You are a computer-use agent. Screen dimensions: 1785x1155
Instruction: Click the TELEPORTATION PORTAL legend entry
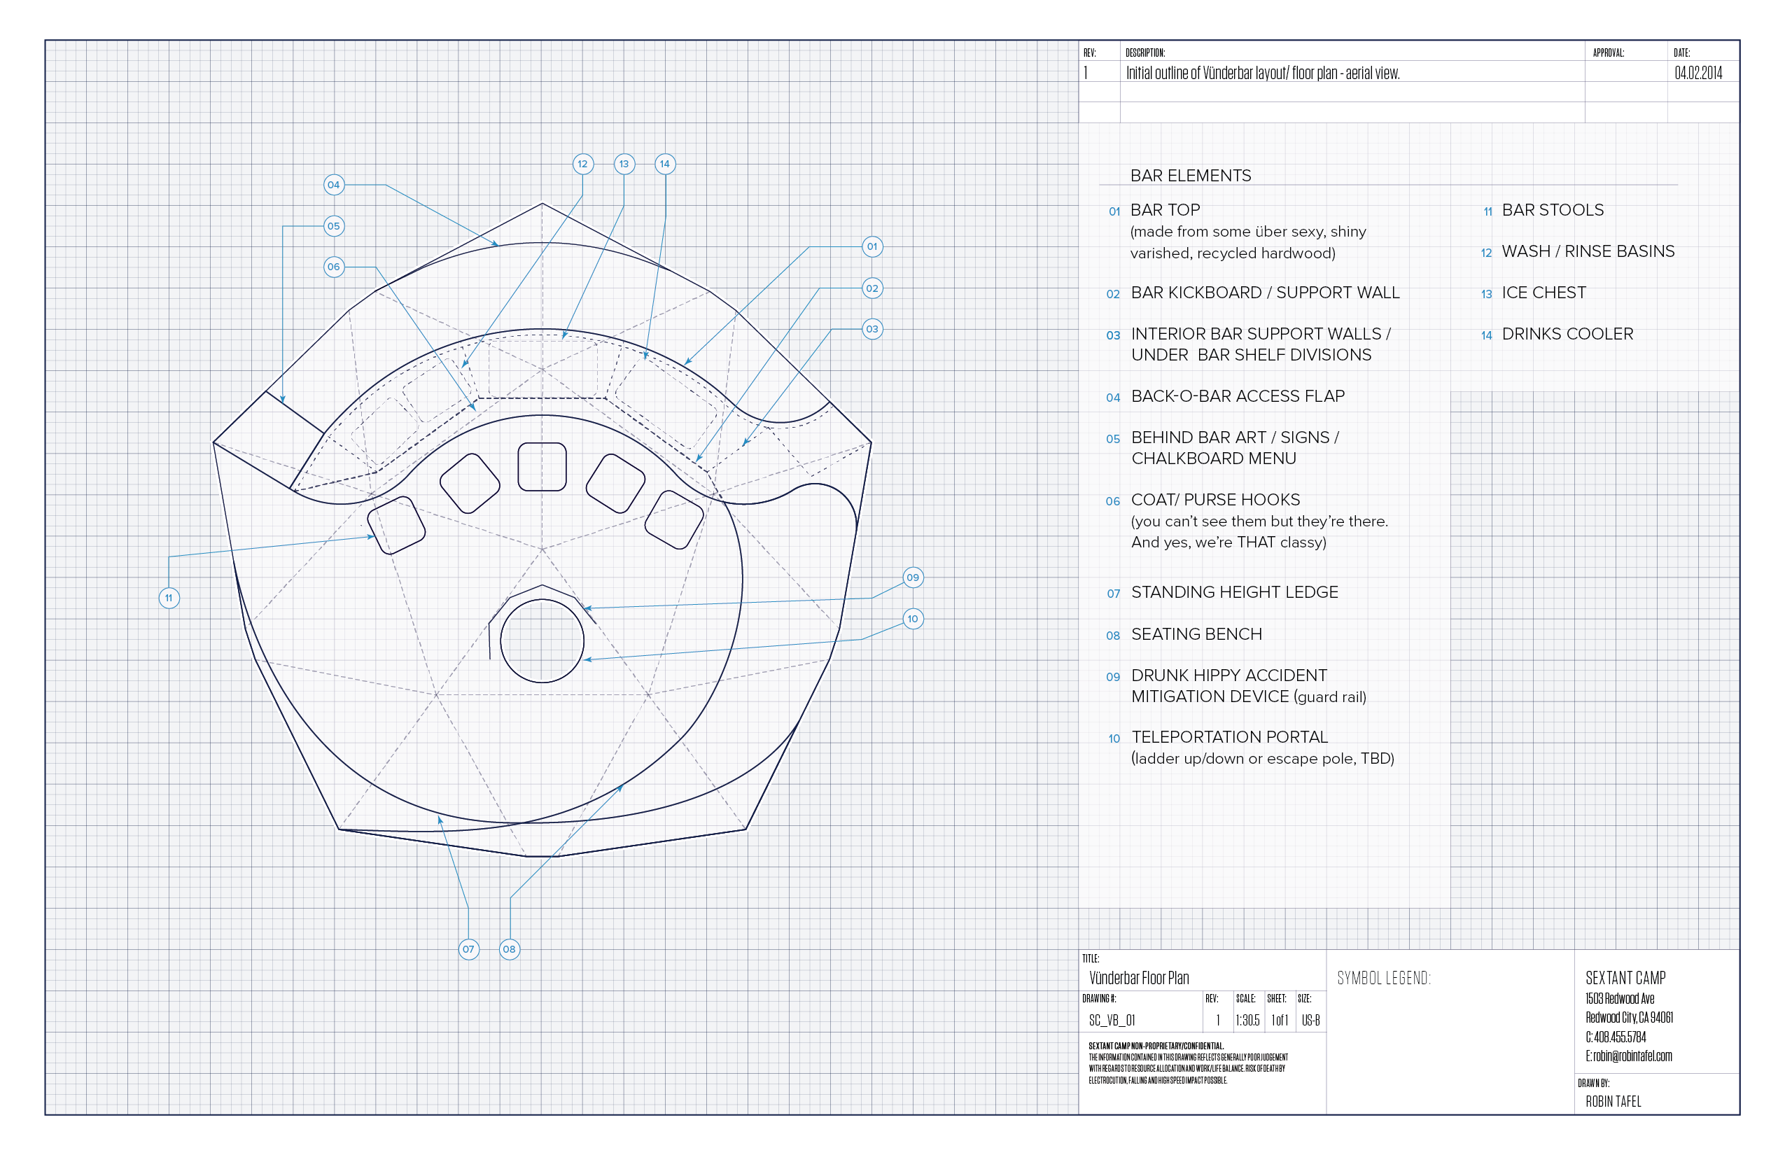click(1229, 737)
